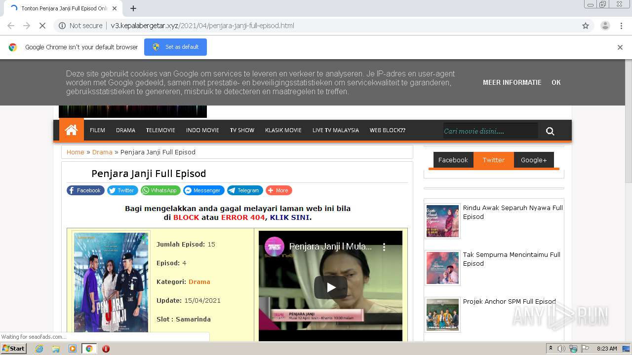Share the post via Twitter button

(122, 190)
